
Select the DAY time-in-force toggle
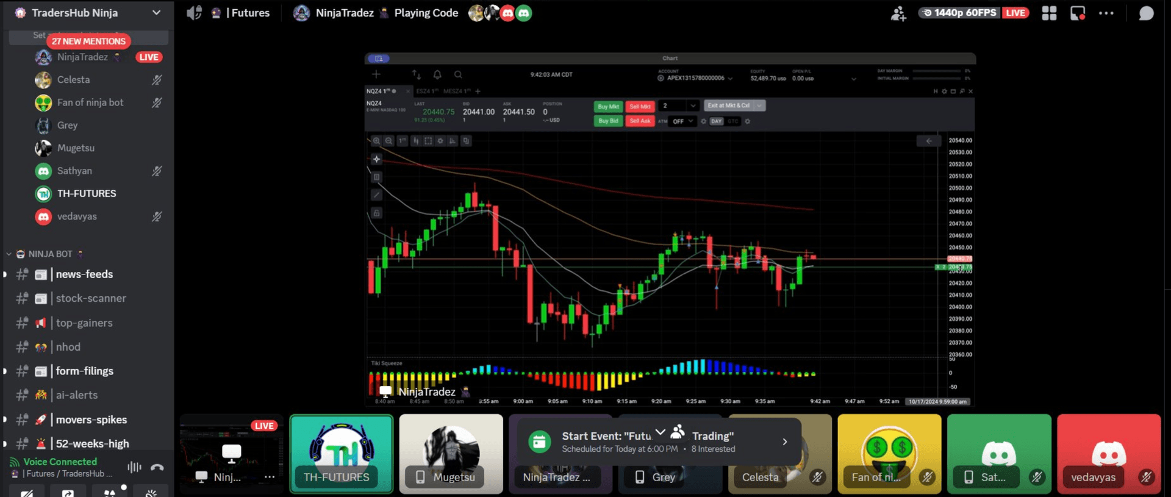pos(716,121)
